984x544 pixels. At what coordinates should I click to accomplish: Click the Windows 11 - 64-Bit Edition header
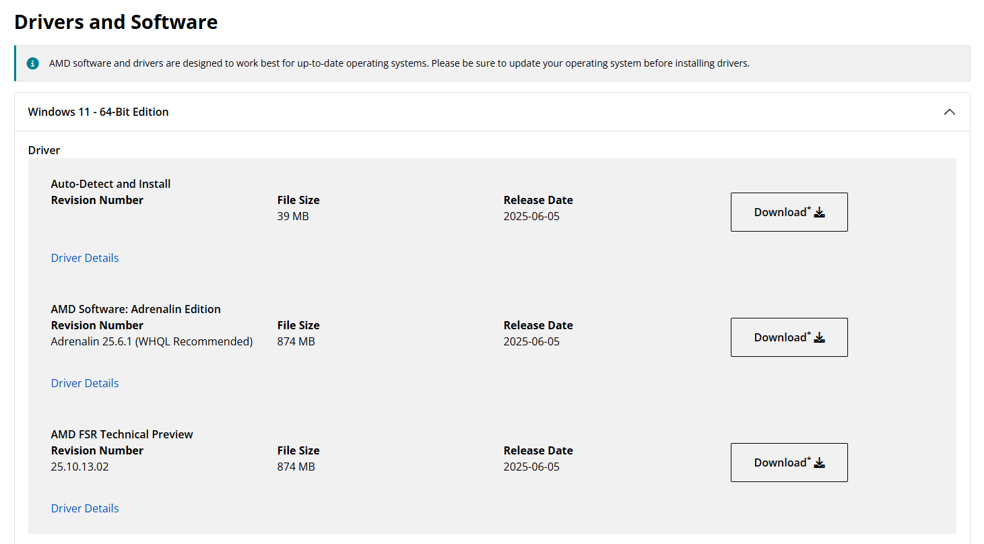point(98,112)
